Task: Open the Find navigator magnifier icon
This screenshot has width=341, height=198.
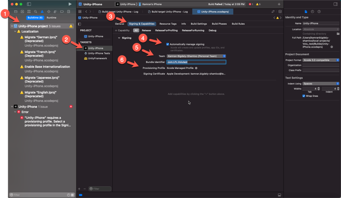Action: click(x=35, y=11)
